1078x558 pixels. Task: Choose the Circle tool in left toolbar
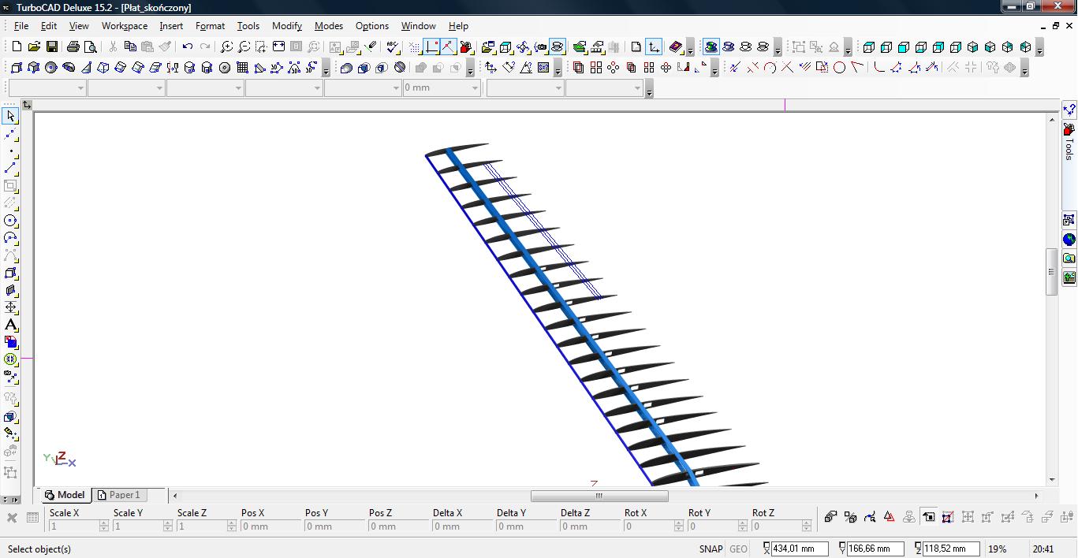coord(11,221)
